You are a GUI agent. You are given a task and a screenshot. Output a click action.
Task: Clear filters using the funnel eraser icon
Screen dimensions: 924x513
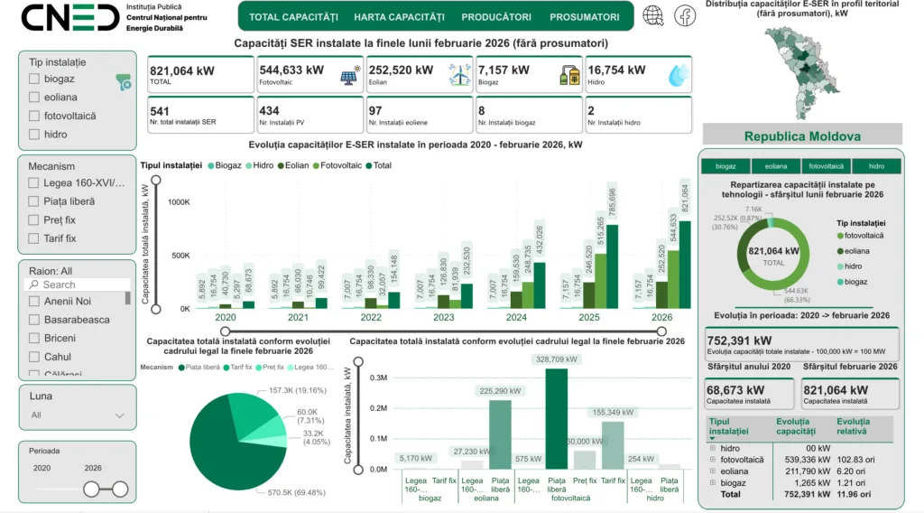point(124,83)
